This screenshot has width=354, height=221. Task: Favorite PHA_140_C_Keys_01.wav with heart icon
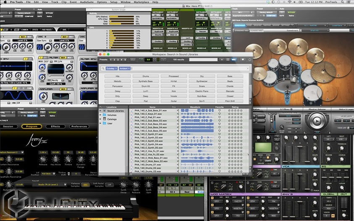(219, 114)
